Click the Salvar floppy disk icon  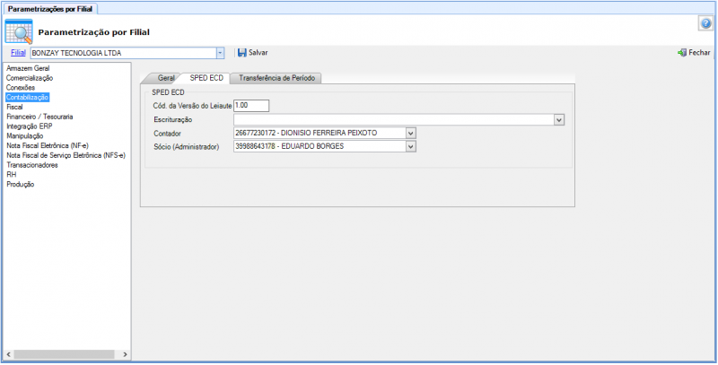[241, 53]
